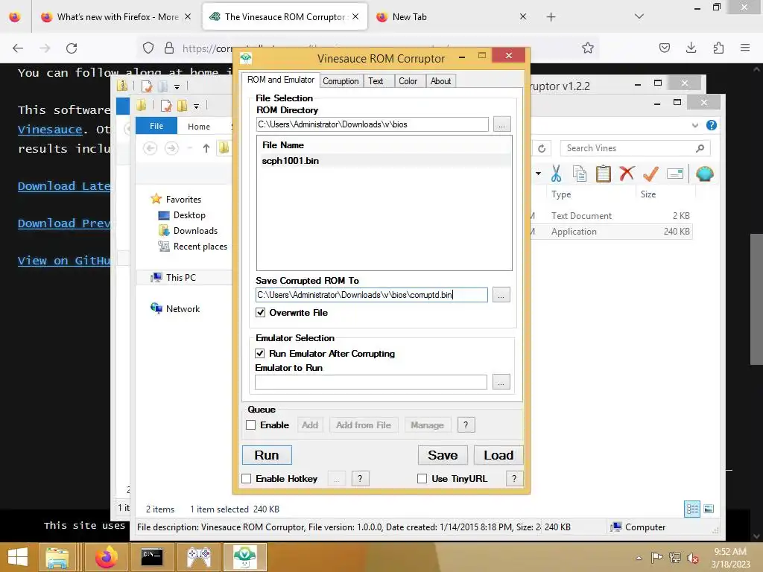
Task: Click the Copy icon in Explorer toolbar
Action: (579, 174)
